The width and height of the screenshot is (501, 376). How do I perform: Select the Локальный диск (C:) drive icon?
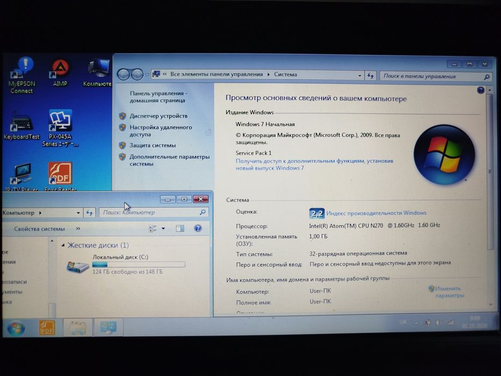78,266
